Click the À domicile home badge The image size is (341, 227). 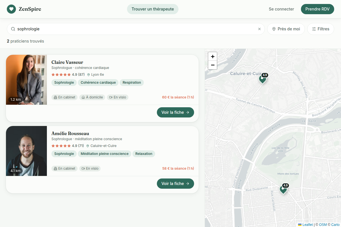92,97
